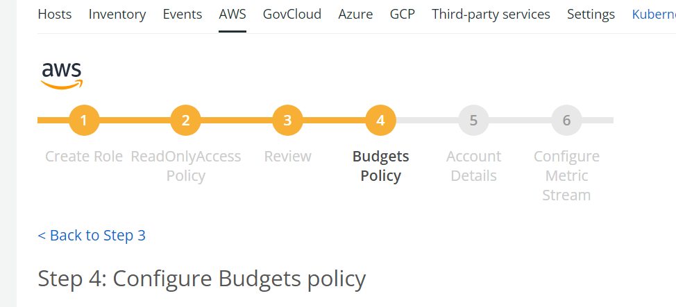Go back via 'Back to Step 3' link
This screenshot has height=307, width=676.
92,236
